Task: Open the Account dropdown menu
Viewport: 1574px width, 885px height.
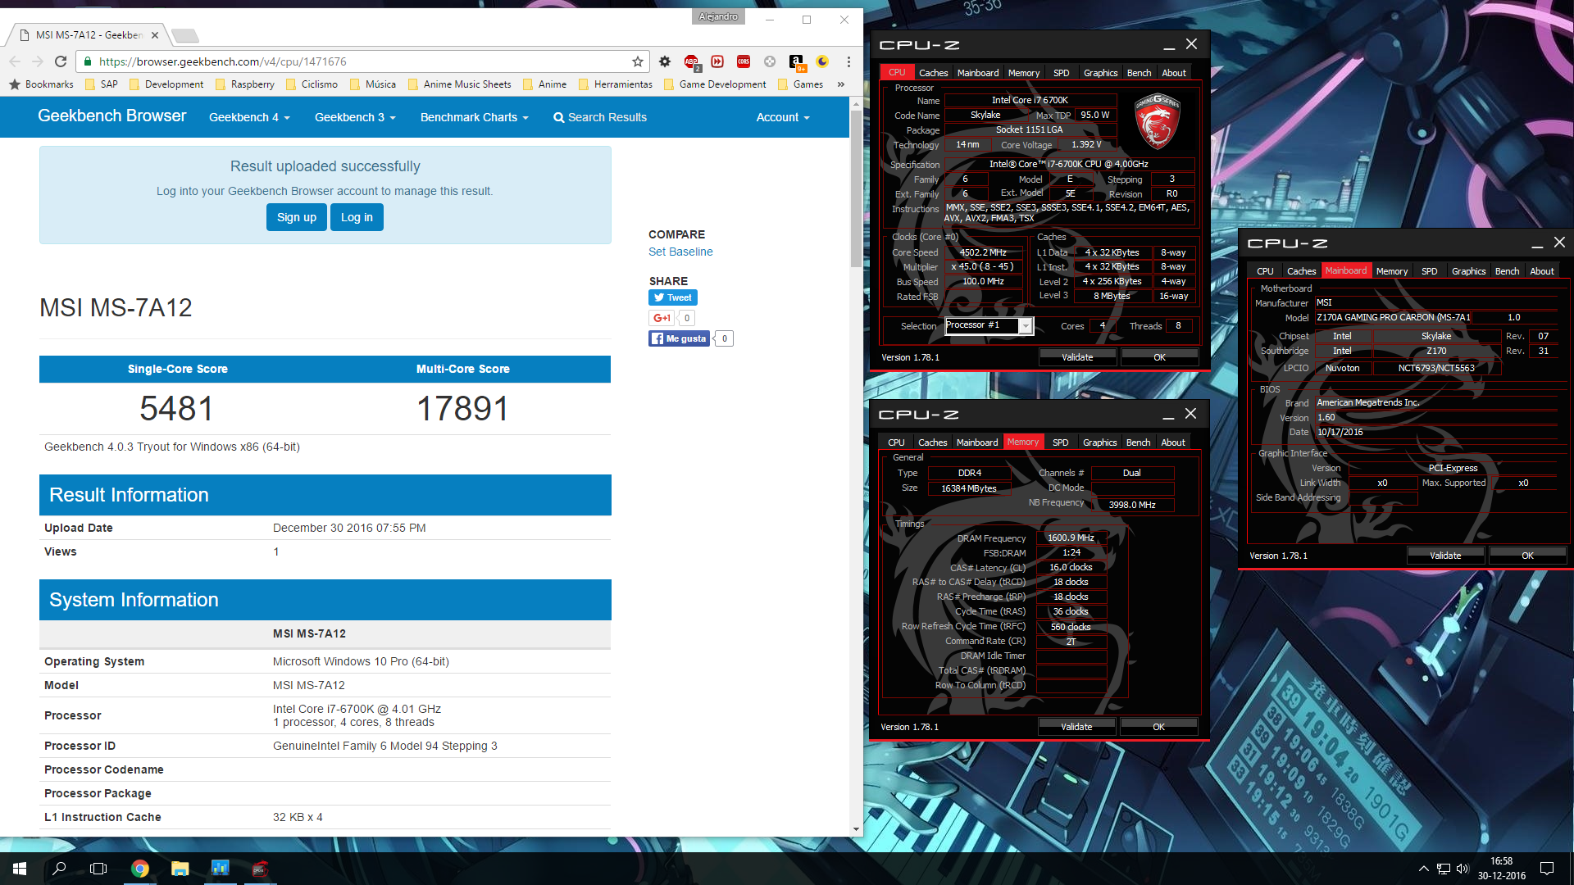Action: click(783, 117)
